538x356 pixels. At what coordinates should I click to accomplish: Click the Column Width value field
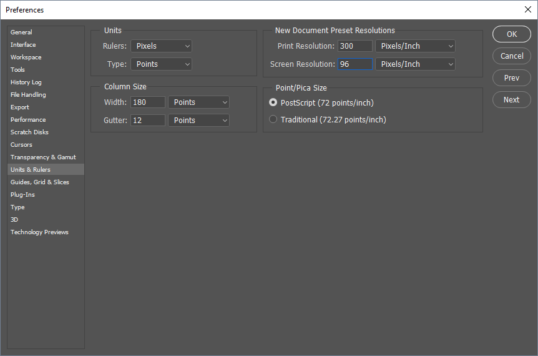148,102
